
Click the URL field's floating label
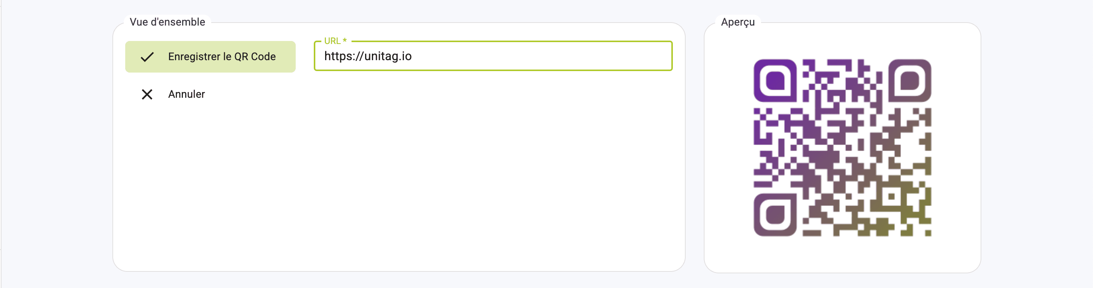(x=332, y=41)
